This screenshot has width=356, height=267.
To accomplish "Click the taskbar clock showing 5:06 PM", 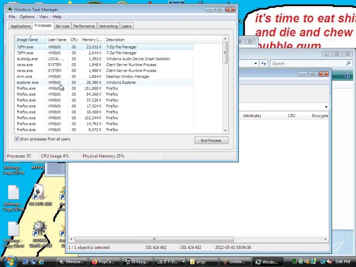I will click(x=342, y=262).
